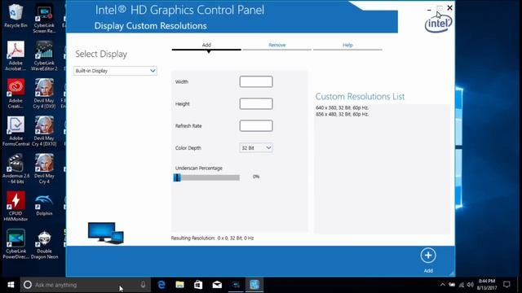522x293 pixels.
Task: Open the Action Center notification icon
Action: click(507, 285)
